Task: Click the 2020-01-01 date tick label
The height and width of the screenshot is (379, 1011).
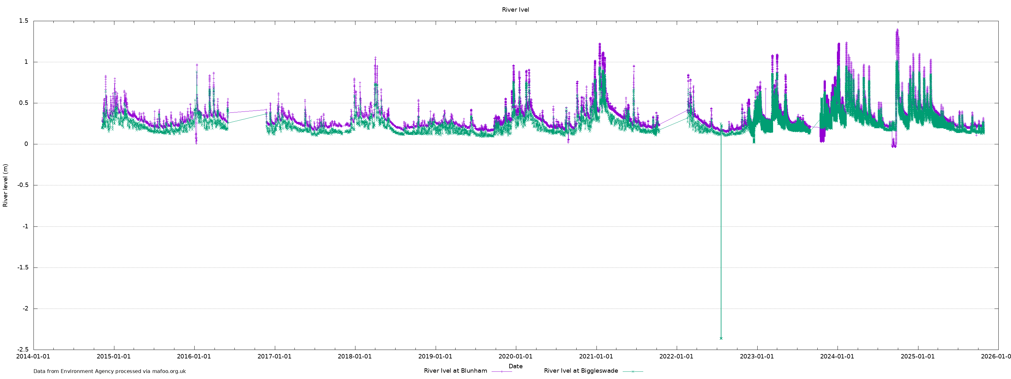Action: 515,357
